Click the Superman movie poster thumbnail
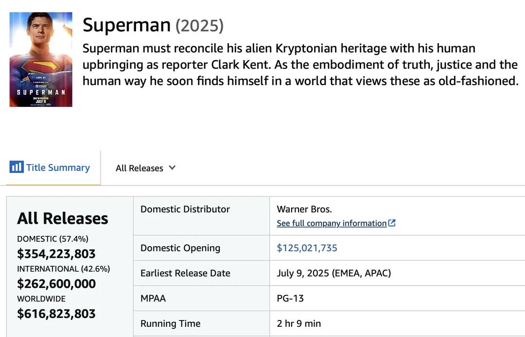This screenshot has height=337, width=525. click(41, 60)
